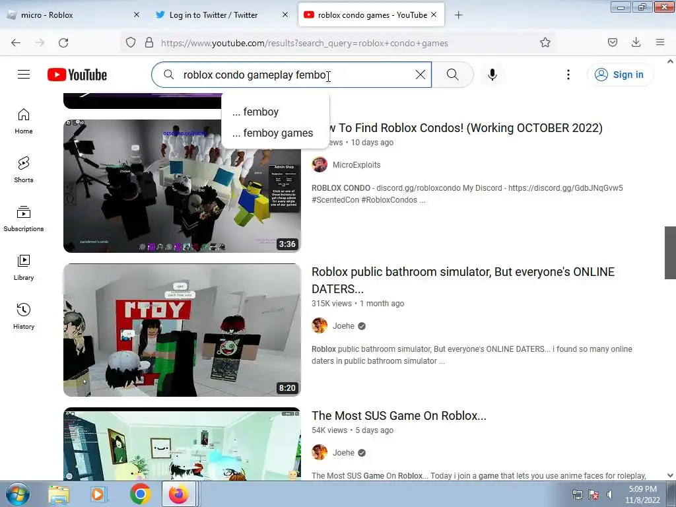Reload the page with the refresh icon
This screenshot has height=507, width=676.
coord(63,43)
